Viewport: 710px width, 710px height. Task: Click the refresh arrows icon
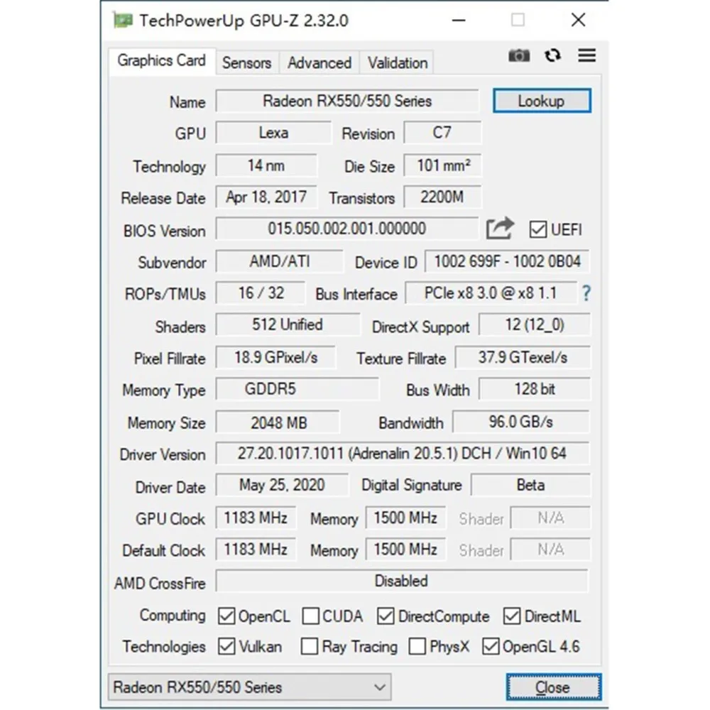[x=553, y=55]
